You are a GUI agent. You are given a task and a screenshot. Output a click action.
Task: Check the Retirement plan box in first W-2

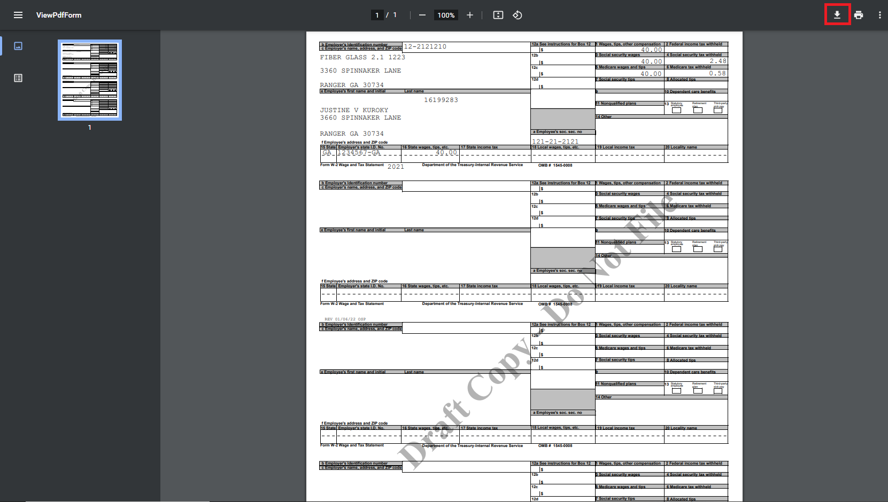click(698, 110)
